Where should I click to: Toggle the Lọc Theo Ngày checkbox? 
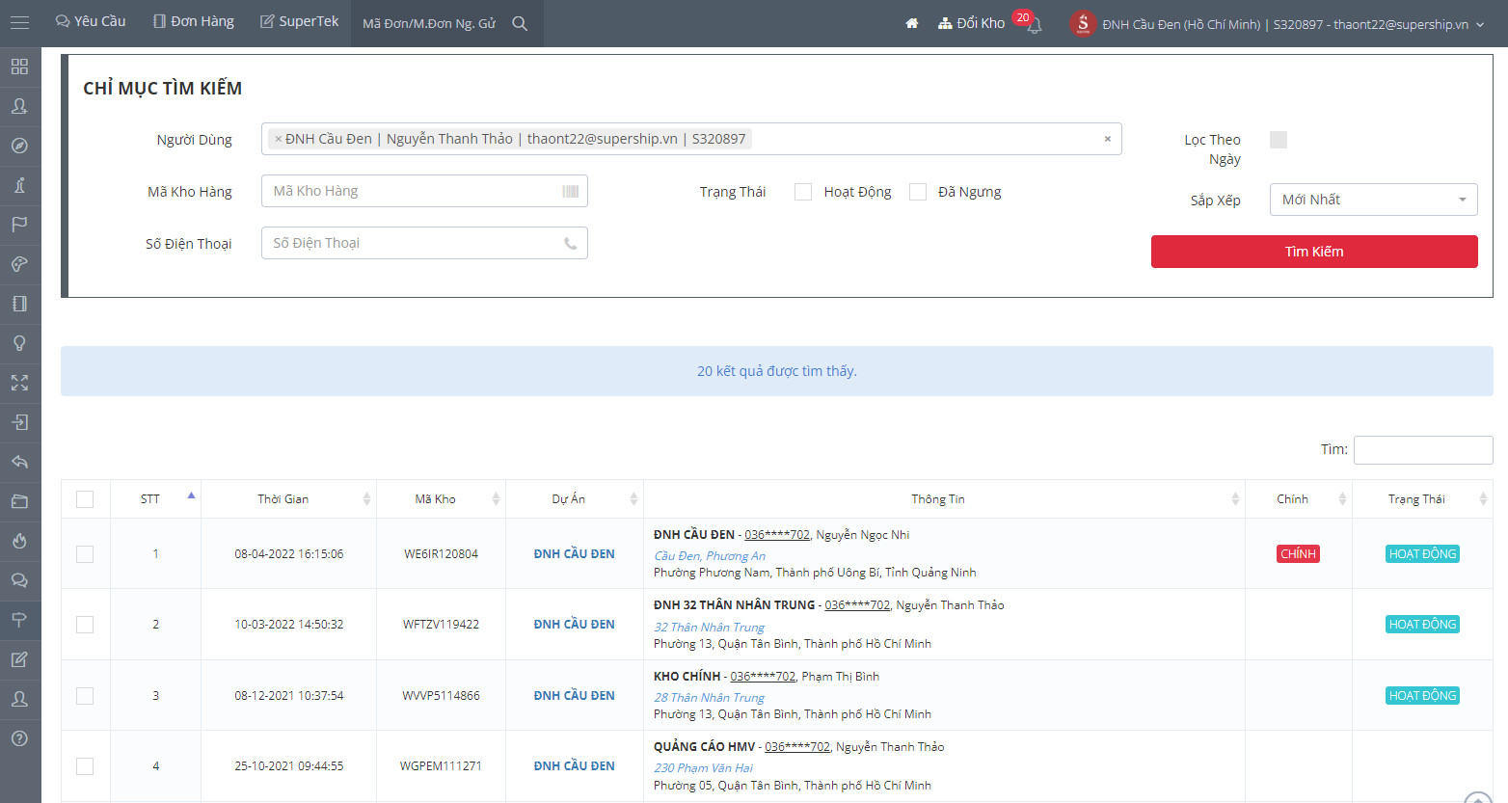tap(1279, 140)
